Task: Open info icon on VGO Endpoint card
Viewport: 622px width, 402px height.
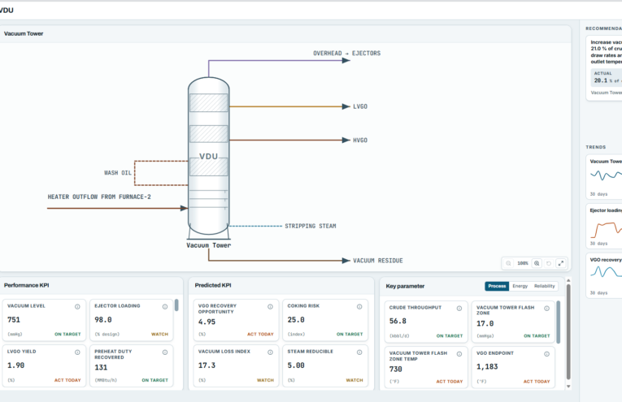Action: [546, 354]
